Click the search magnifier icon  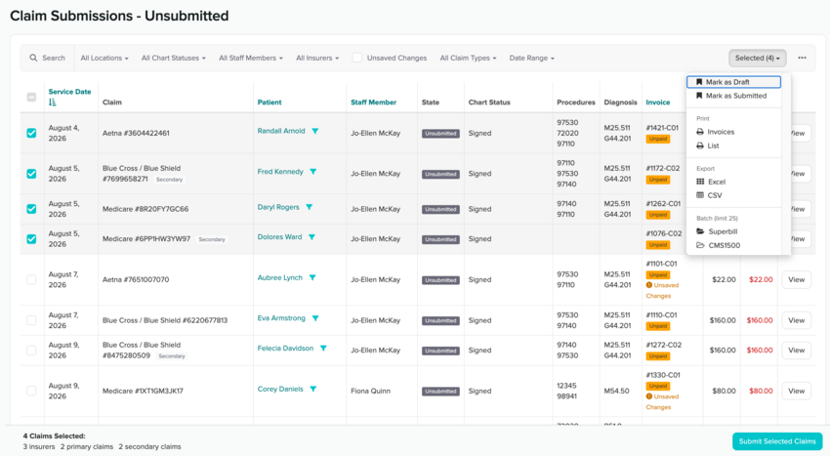pos(33,58)
